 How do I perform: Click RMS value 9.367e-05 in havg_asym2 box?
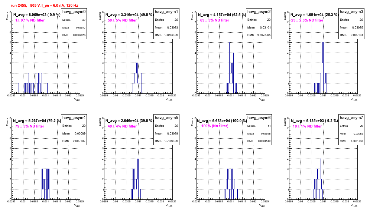pyautogui.click(x=264, y=35)
